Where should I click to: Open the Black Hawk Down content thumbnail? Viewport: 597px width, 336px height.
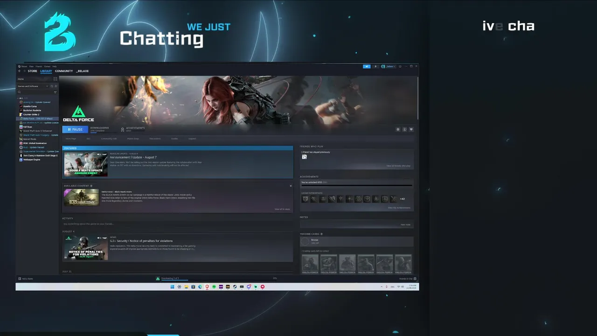81,197
